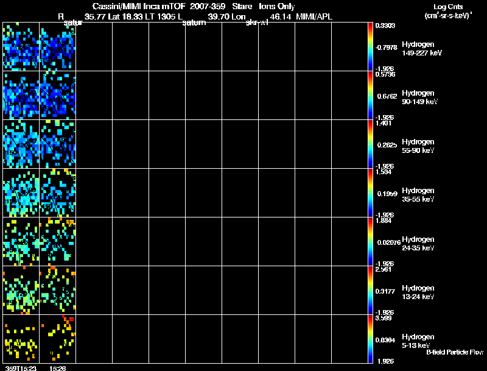Click the 1.534 scale value

click(x=384, y=172)
